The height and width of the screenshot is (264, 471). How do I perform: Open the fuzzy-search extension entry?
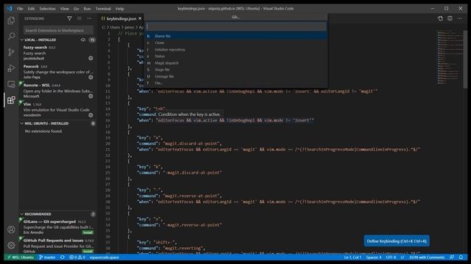(x=58, y=53)
